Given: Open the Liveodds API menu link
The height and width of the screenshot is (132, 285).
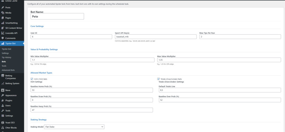Looking at the screenshot, I should point(11,33).
